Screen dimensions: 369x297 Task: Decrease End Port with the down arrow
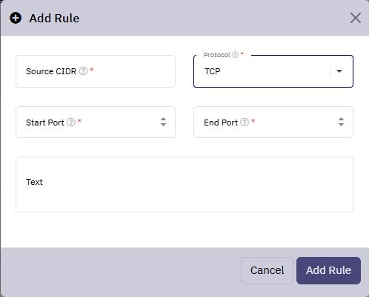tap(341, 125)
